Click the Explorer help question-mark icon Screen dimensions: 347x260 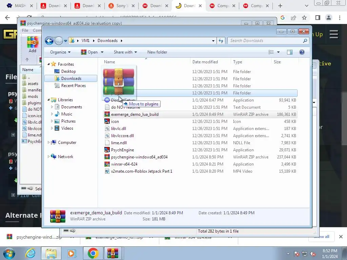(302, 52)
